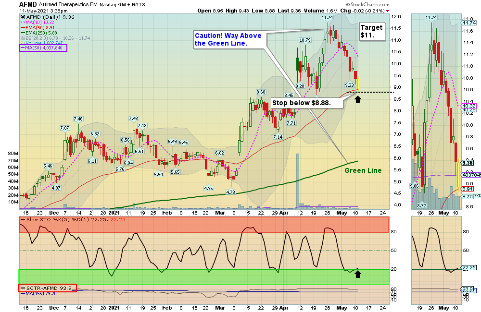Click the EMA(50) red line marker in legend
481x312 pixels.
point(23,28)
